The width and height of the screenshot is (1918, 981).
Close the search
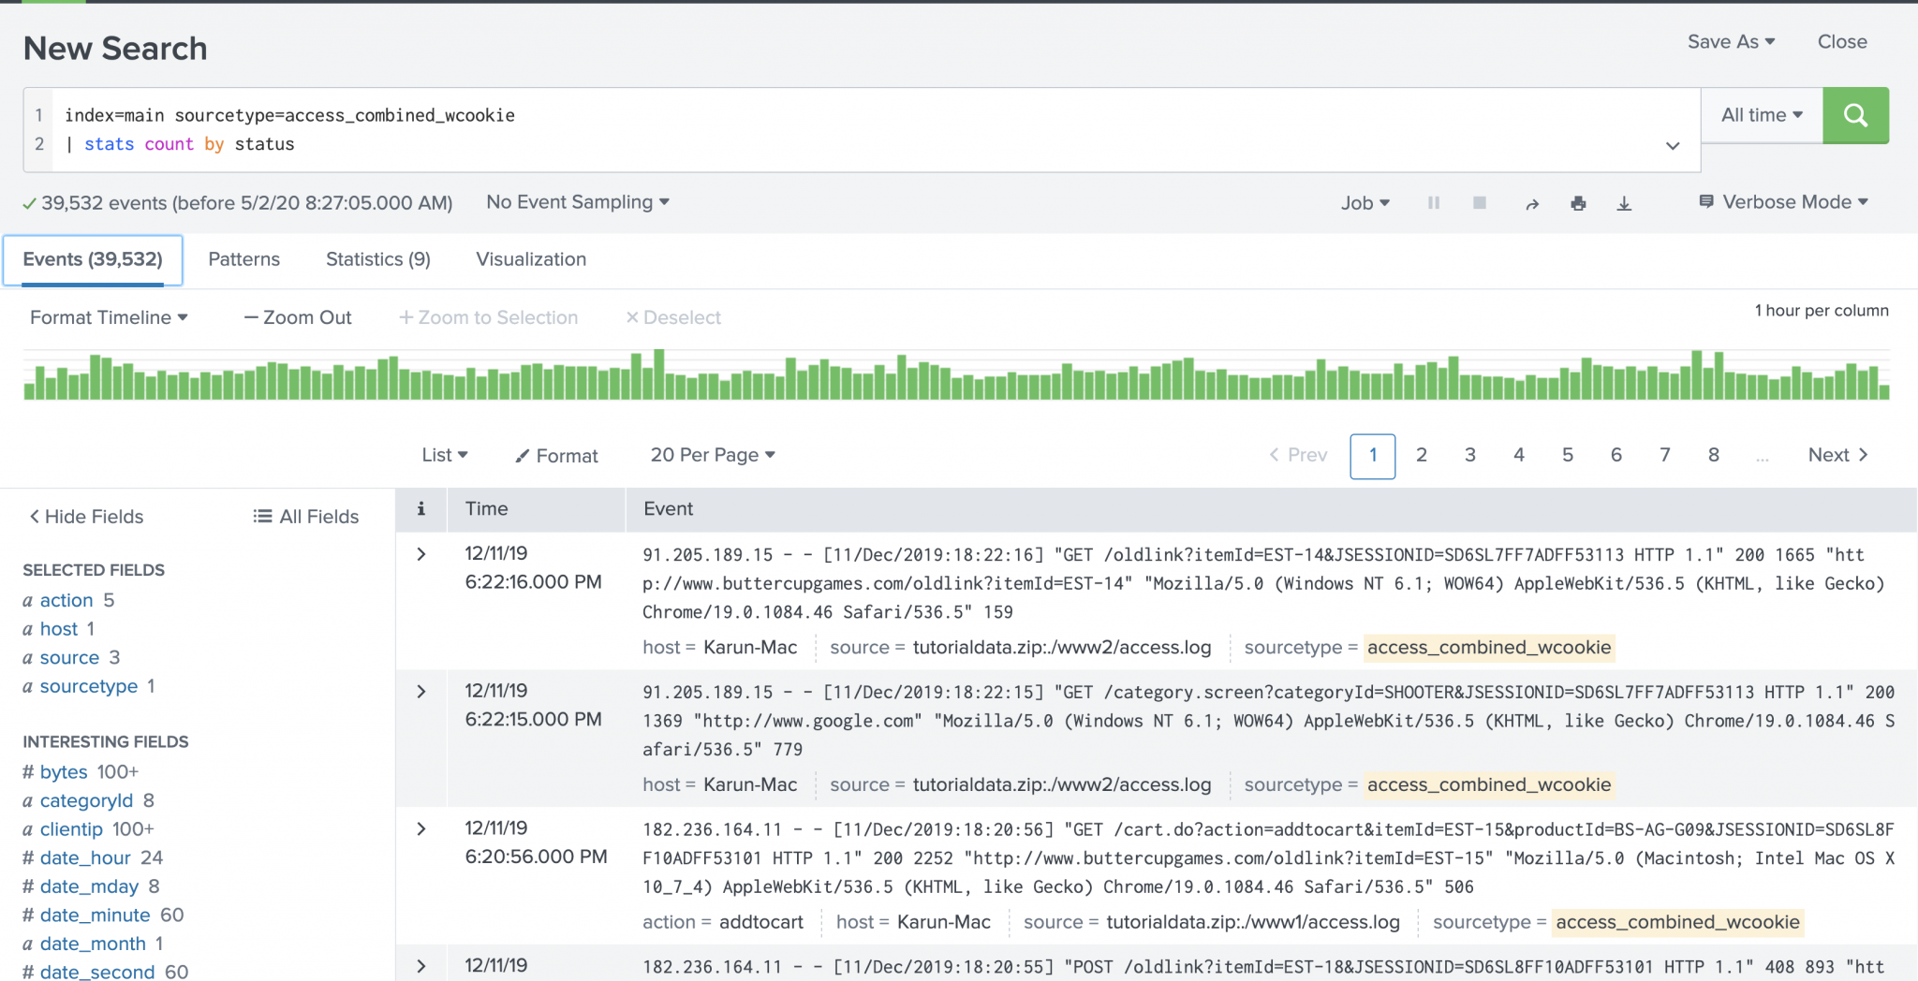pyautogui.click(x=1842, y=42)
